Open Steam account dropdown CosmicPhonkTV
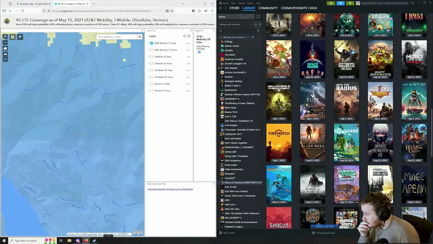The image size is (433, 244). [382, 3]
